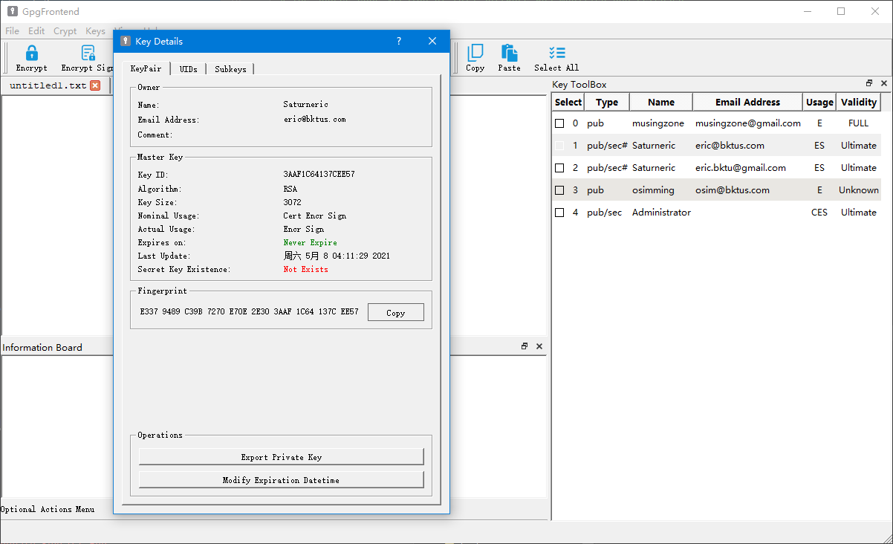Open the Crypt menu

[65, 31]
